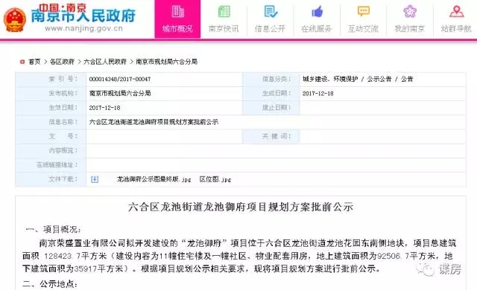Download 区位图.jpg attachment
477x290 pixels.
coord(215,179)
